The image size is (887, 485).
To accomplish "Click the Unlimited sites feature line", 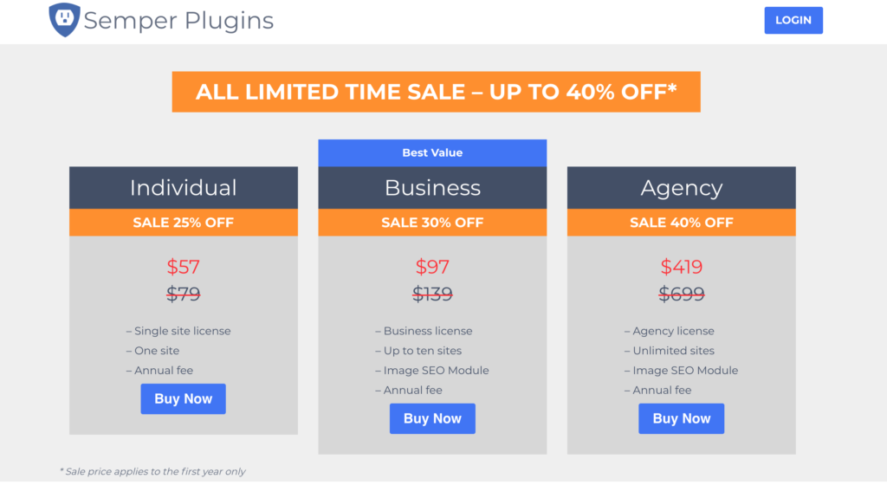I will [670, 351].
